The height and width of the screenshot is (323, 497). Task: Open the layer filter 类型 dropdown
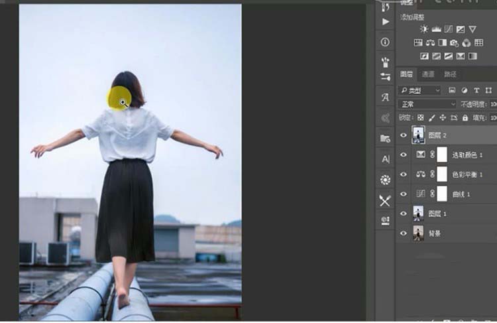point(420,91)
